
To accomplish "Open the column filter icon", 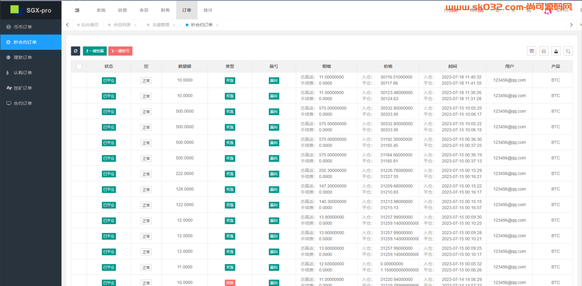I will pyautogui.click(x=532, y=51).
